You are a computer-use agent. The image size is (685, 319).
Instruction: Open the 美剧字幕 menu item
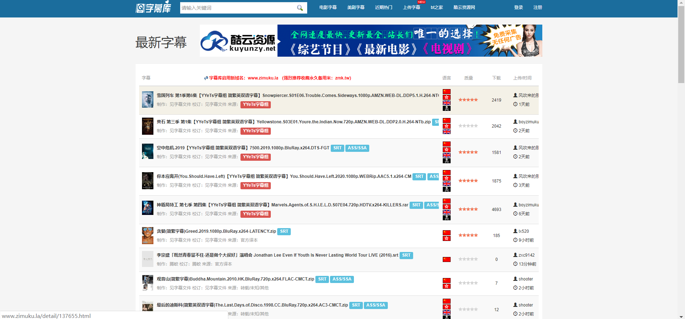[x=356, y=7]
